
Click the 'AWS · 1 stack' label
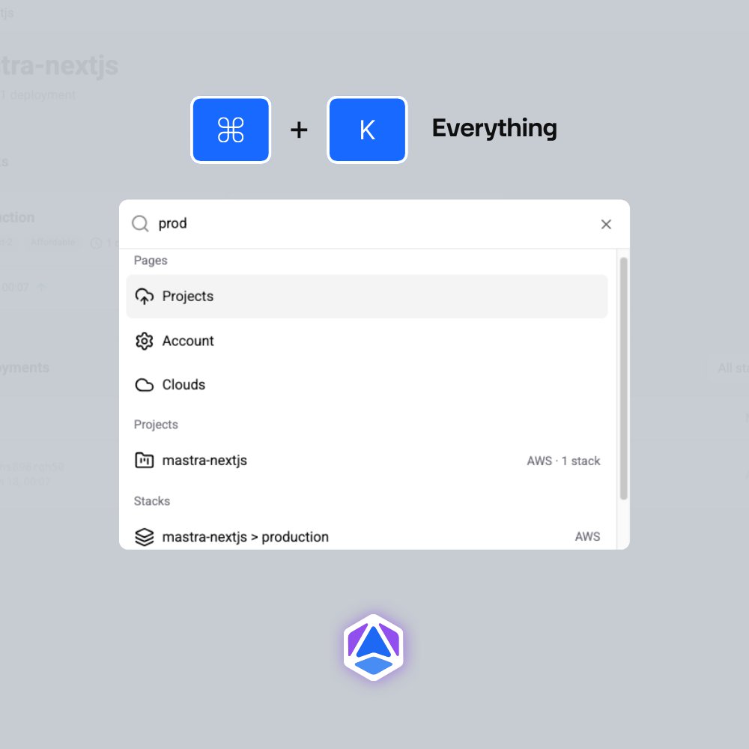pos(563,461)
